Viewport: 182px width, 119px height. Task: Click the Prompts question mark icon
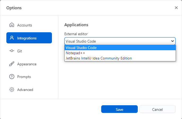coord(12,77)
